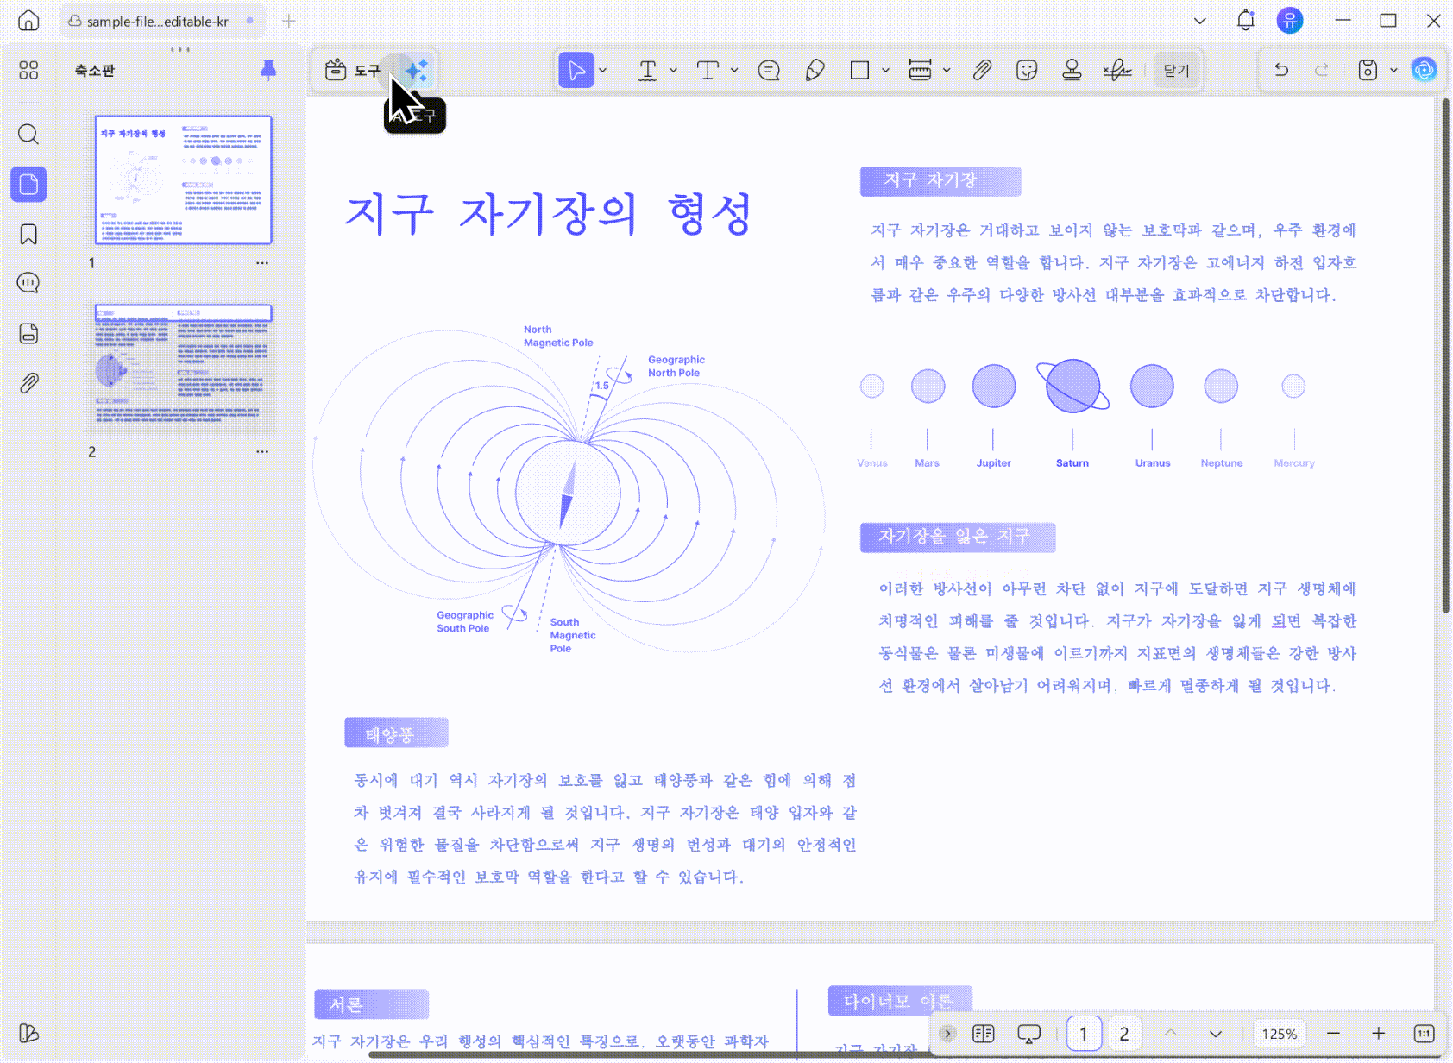Screen dimensions: 1453x1063
Task: Select the underlined text markup tool
Action: tap(647, 70)
